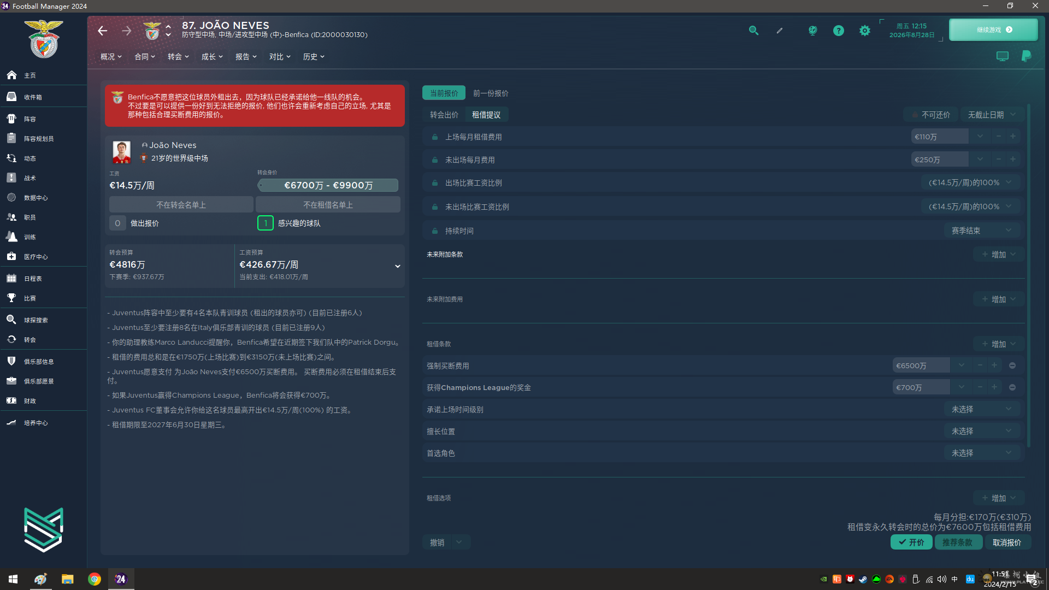Toggle the lock on 未出场比赛工资比例

(x=435, y=207)
